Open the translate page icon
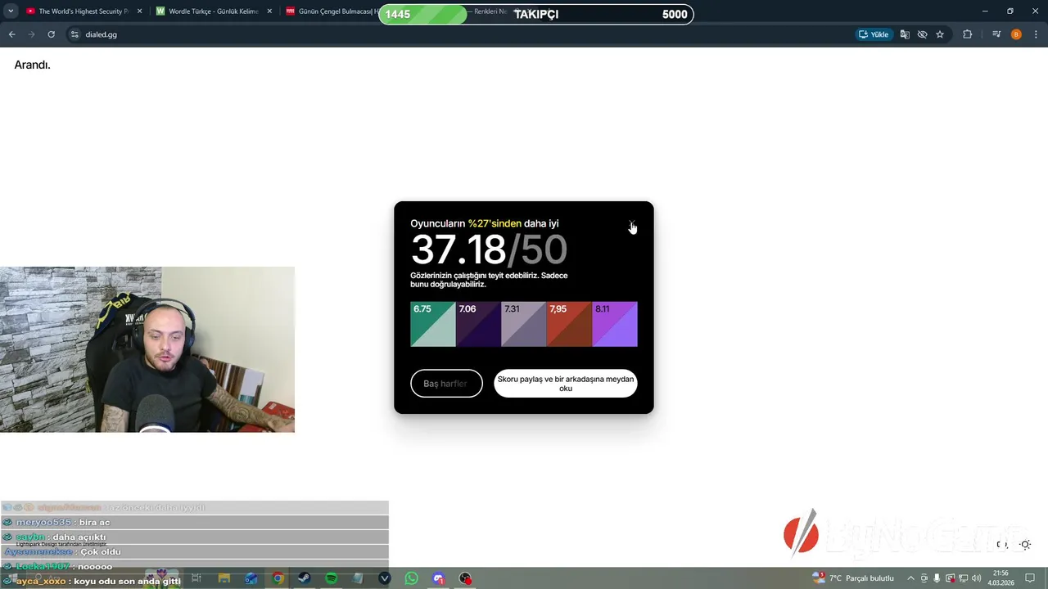Screen dimensions: 1048x589 tap(905, 34)
